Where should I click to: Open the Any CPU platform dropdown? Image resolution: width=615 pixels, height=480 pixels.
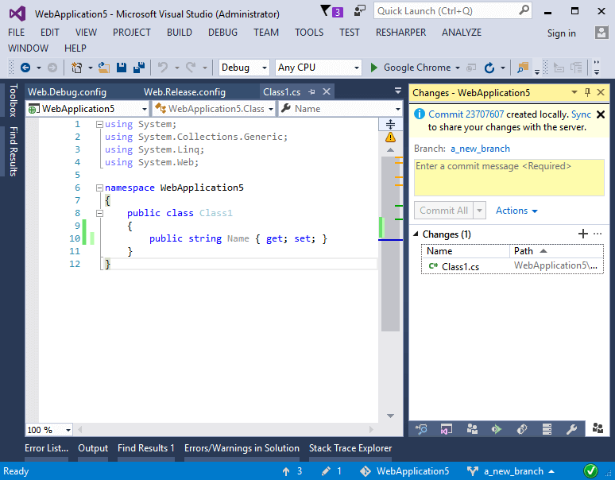point(318,68)
